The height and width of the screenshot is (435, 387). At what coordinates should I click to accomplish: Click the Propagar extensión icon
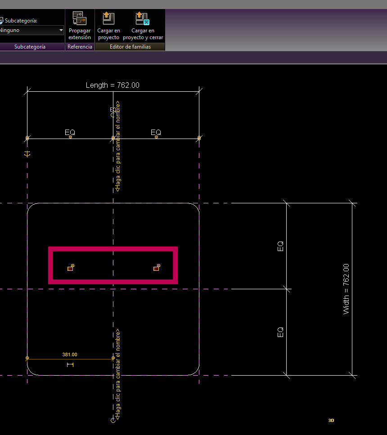80,19
